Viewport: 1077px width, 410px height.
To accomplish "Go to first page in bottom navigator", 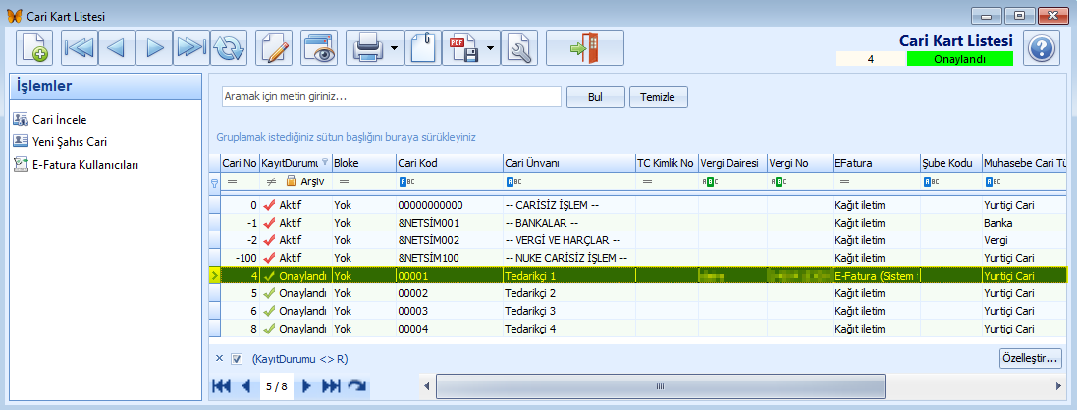I will tap(221, 386).
